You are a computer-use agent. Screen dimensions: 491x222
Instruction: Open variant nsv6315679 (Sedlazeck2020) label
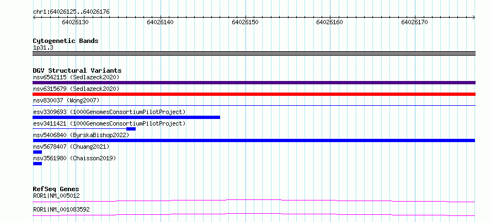[76, 89]
